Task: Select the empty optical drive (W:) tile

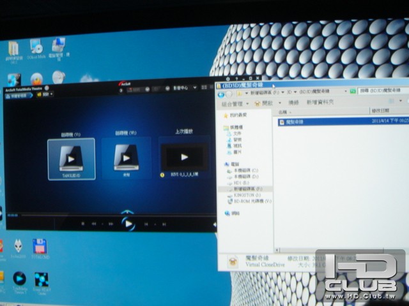Action: pos(127,157)
